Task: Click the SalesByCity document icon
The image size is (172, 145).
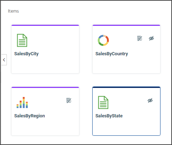Action: coord(22,40)
